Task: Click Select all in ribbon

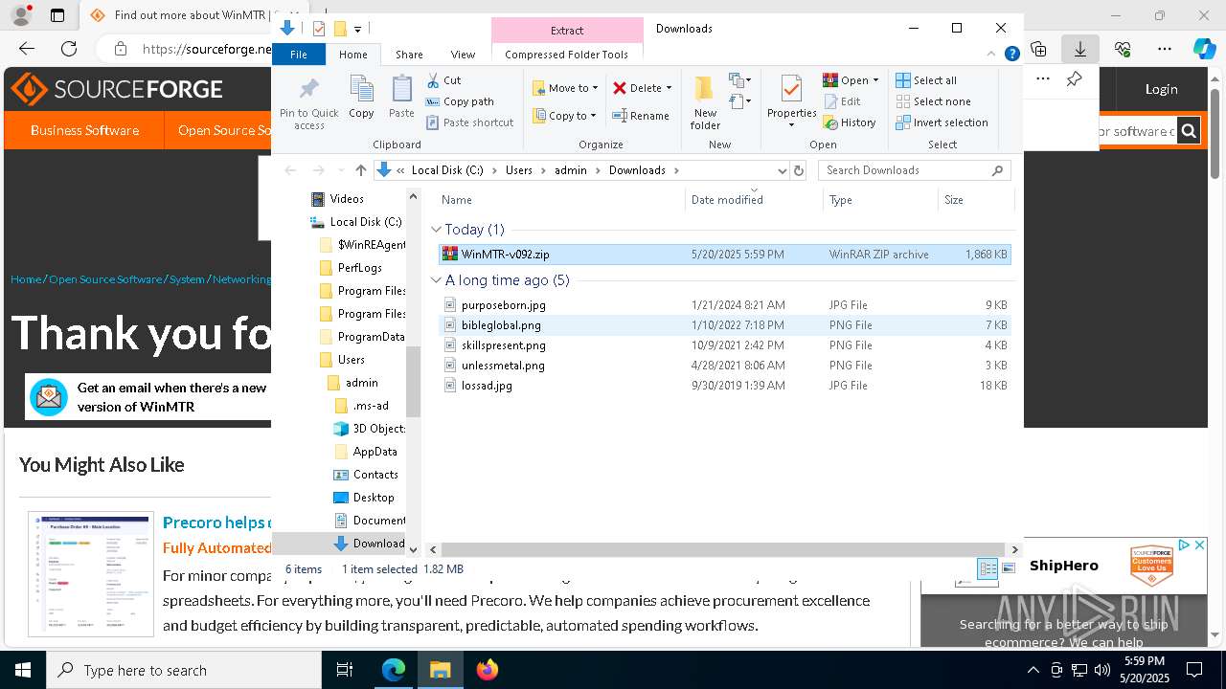Action: coord(925,80)
